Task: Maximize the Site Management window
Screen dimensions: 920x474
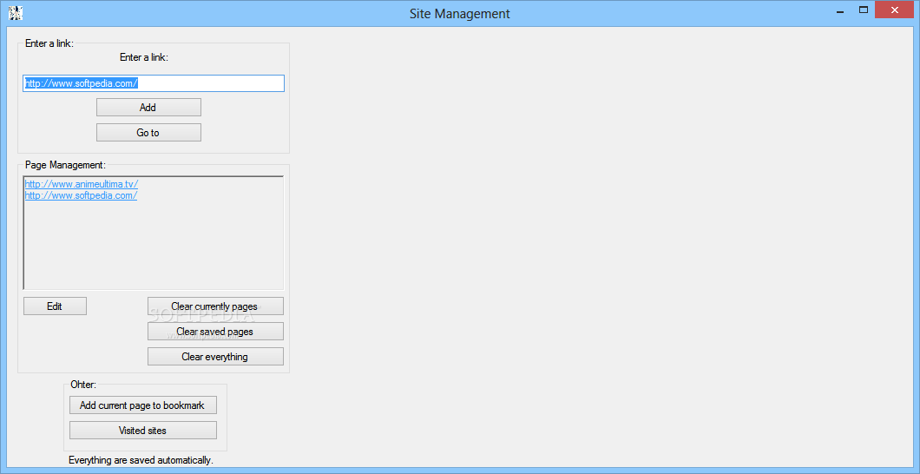Action: 863,10
